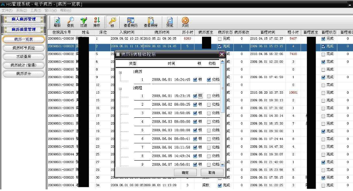The image size is (353, 191).
Task: Open the 工具(T) menu
Action: [x=36, y=10]
